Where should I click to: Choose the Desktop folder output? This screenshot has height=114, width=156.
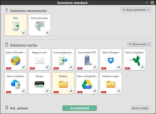tap(63, 83)
